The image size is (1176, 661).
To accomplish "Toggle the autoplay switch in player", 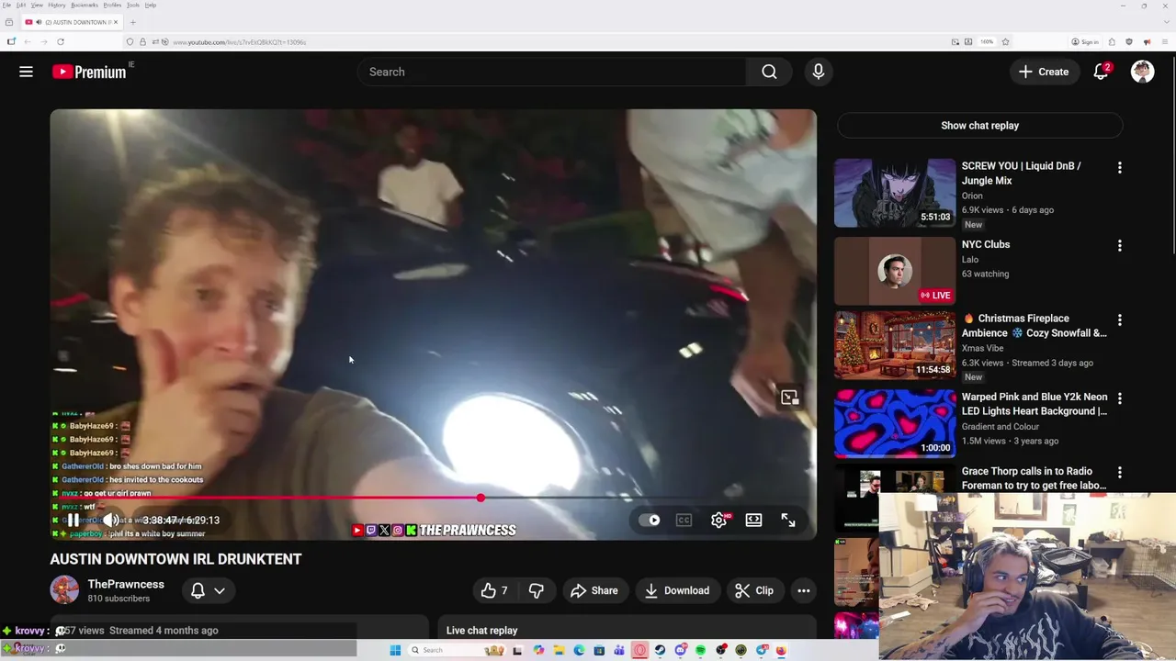I will (650, 520).
